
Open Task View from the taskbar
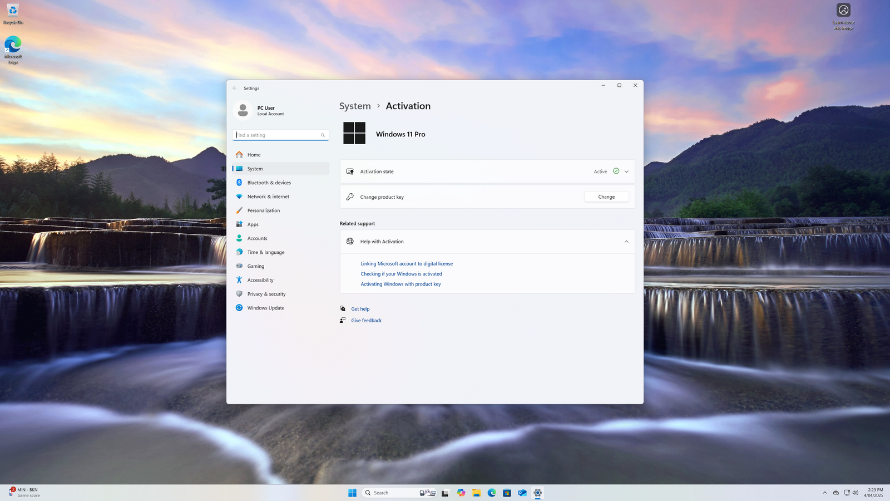(445, 493)
